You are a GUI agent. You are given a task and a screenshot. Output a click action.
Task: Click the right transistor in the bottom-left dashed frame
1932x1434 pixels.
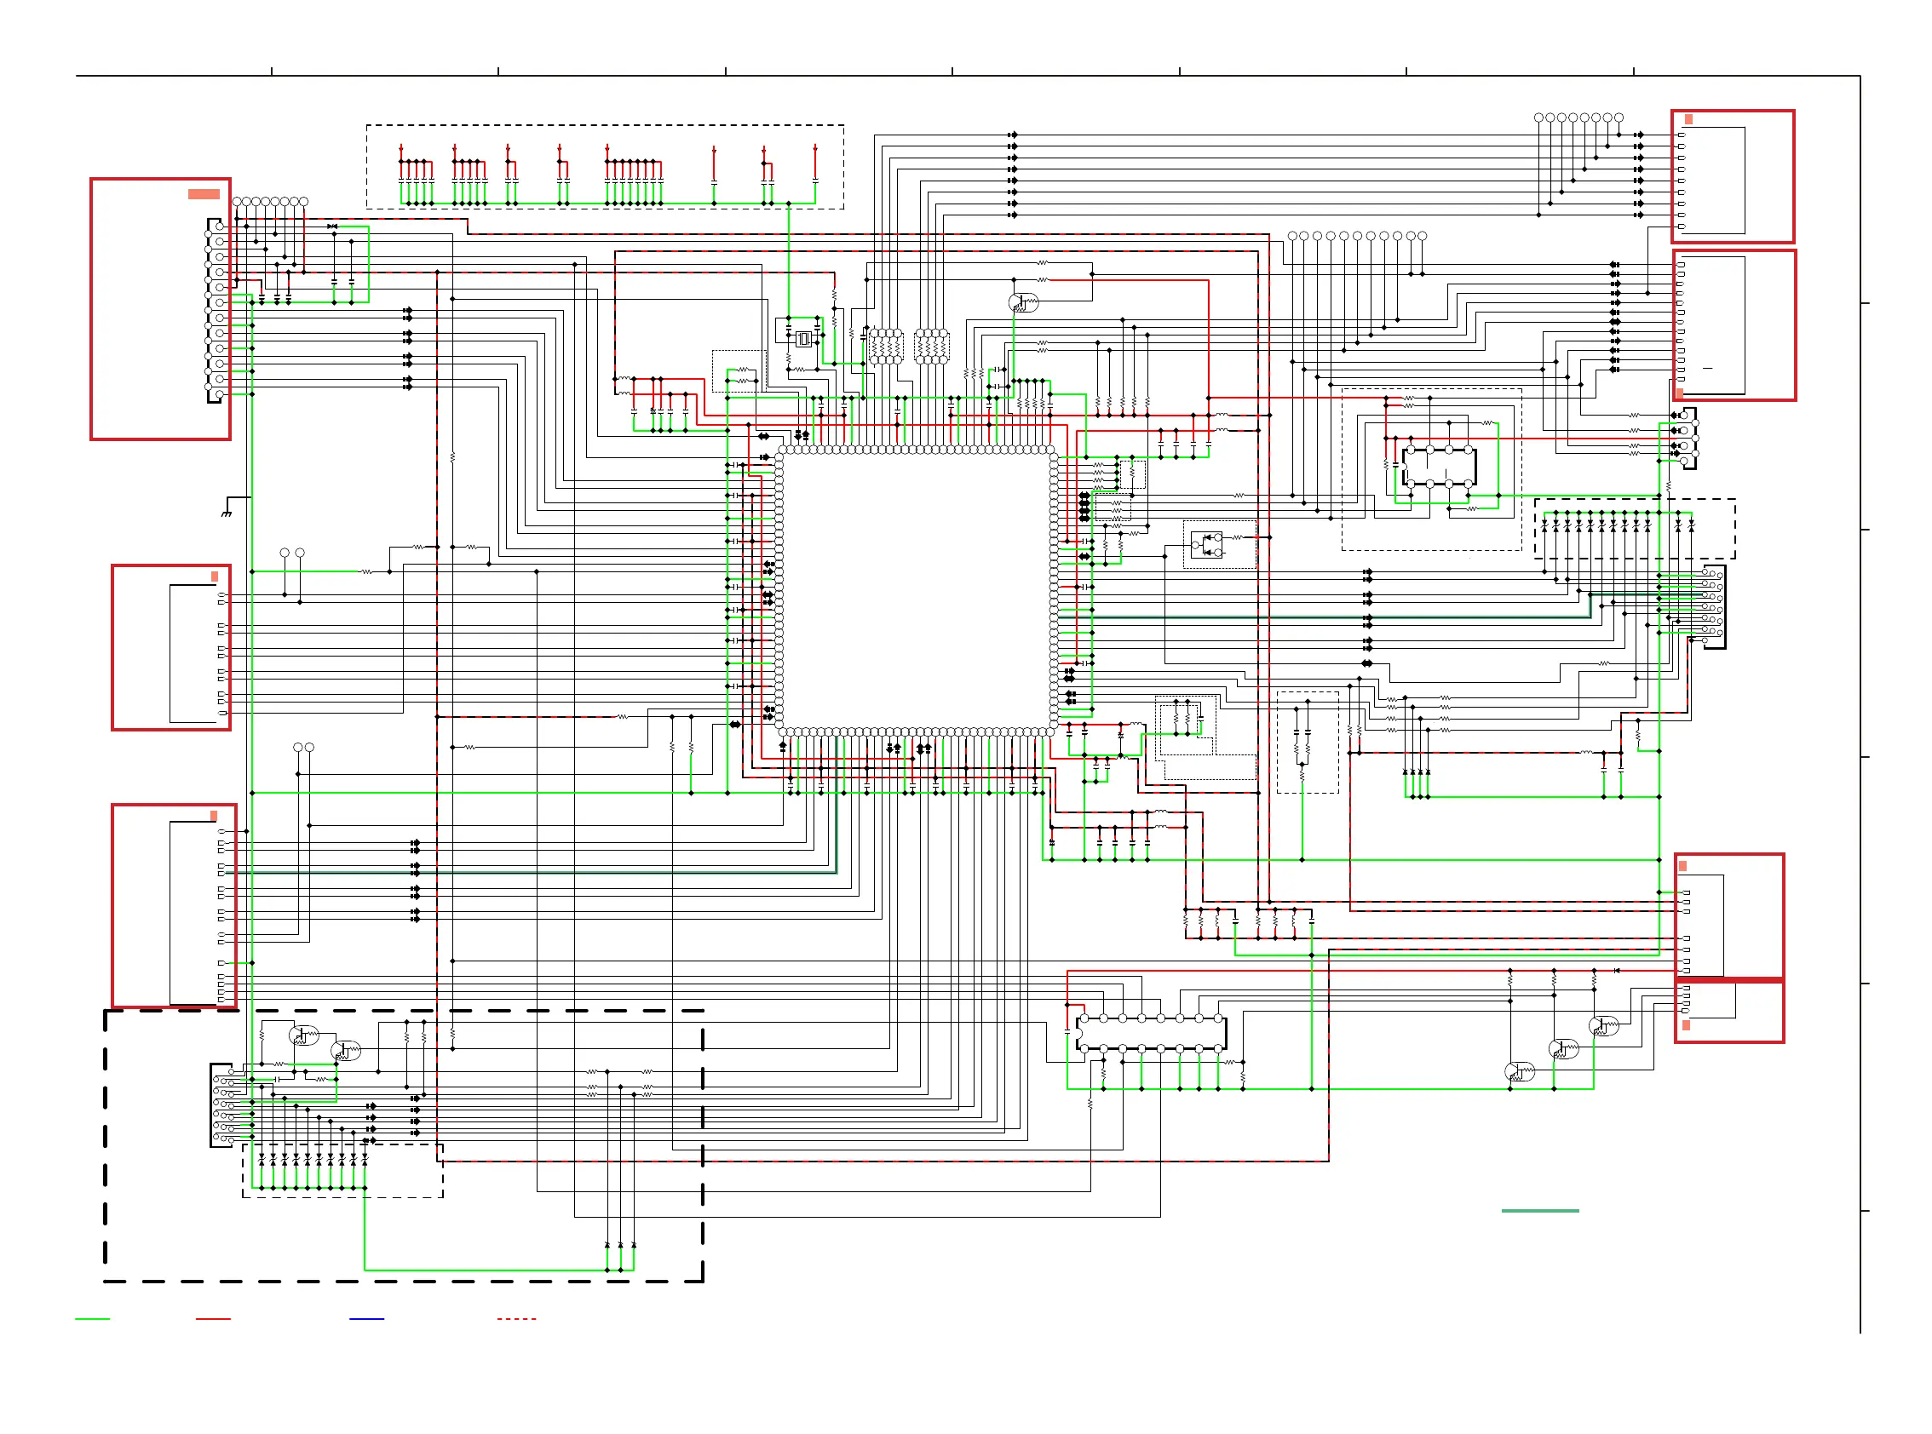pyautogui.click(x=346, y=1051)
